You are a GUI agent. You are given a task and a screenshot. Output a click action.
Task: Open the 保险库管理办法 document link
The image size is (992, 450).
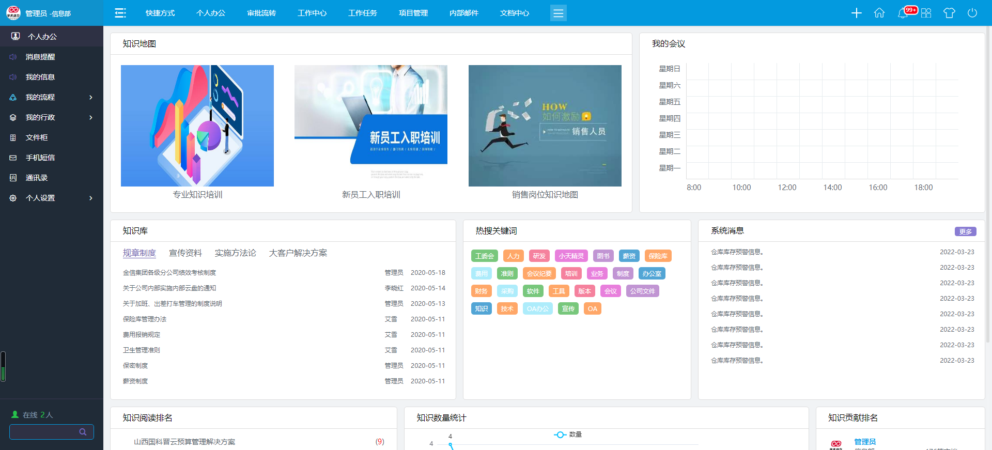click(145, 319)
